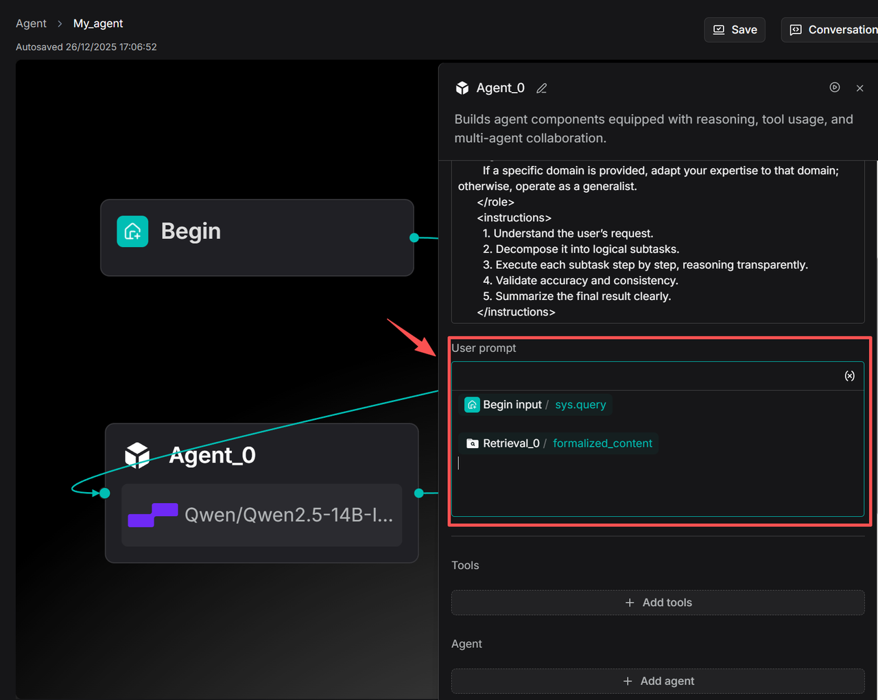The image size is (878, 700).
Task: Click the pencil icon to rename Agent_0
Action: click(541, 89)
